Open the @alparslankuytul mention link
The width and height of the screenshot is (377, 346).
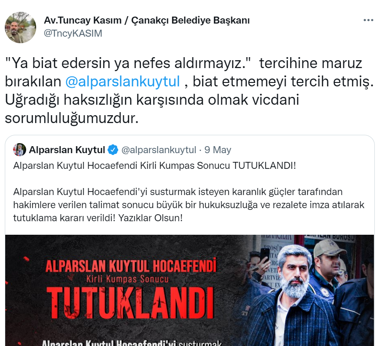pos(122,82)
